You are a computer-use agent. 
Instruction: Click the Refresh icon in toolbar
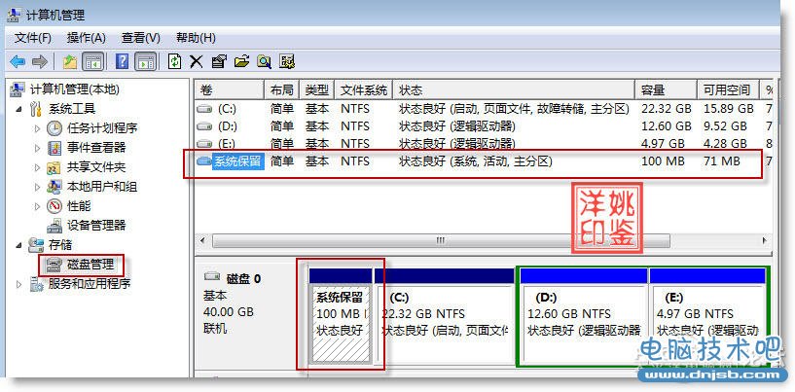pyautogui.click(x=175, y=62)
